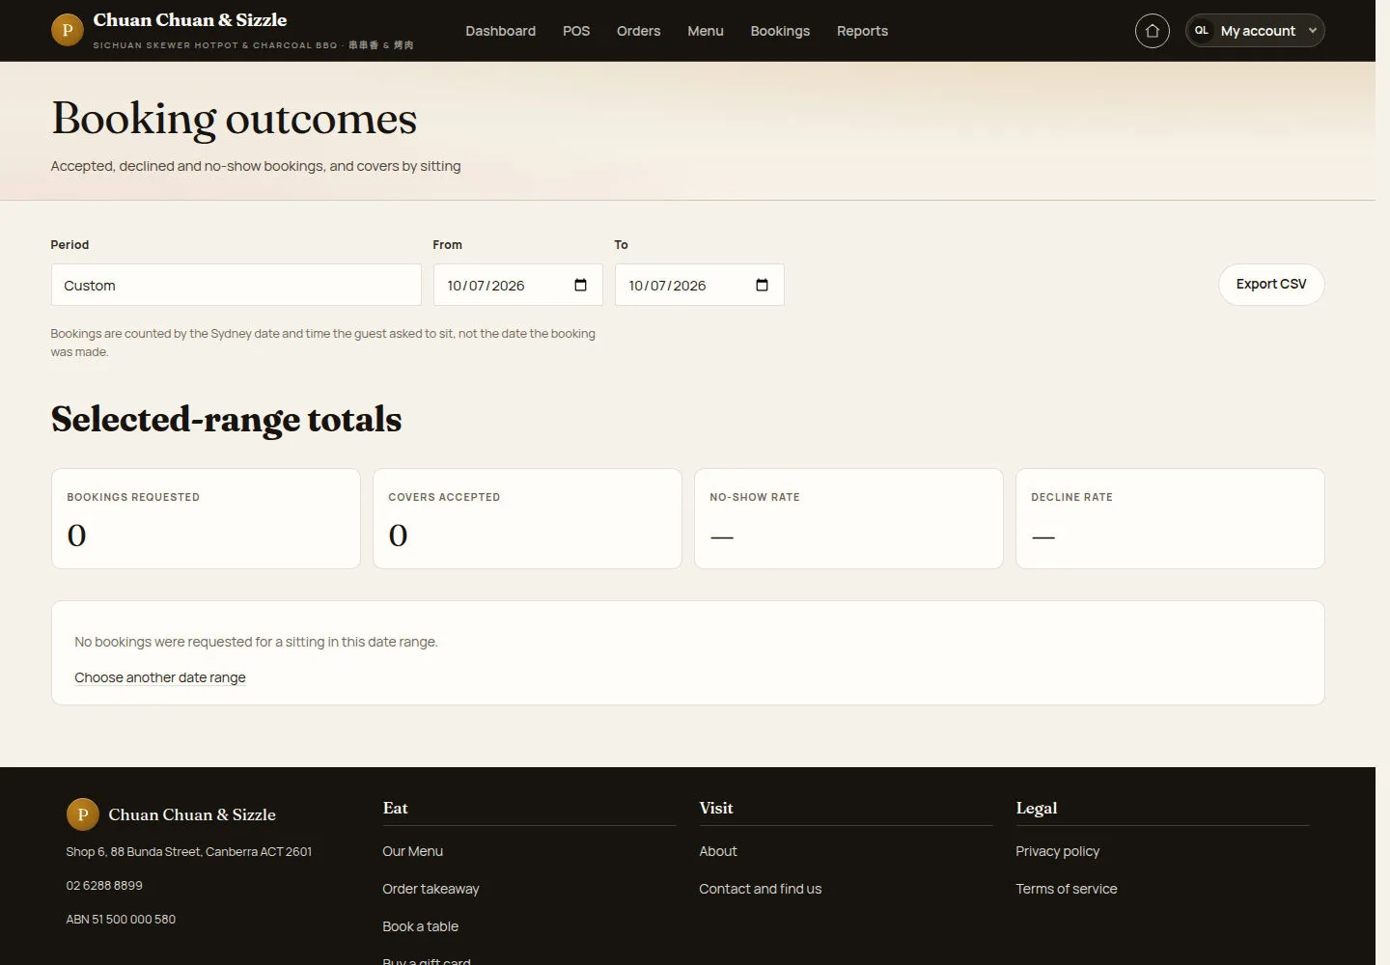Click the Covers Accepted card
The image size is (1390, 965).
(x=527, y=518)
